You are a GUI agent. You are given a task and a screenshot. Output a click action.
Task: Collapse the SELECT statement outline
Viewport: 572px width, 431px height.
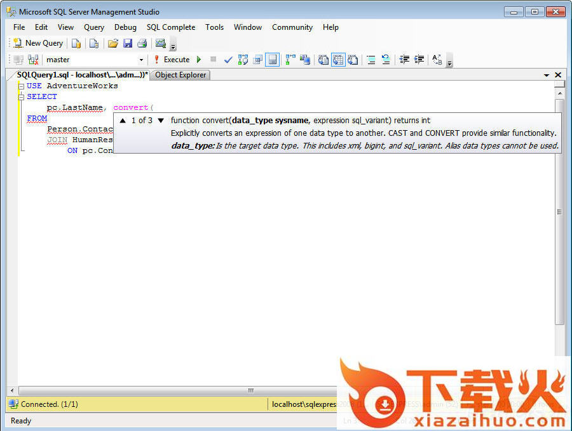22,97
